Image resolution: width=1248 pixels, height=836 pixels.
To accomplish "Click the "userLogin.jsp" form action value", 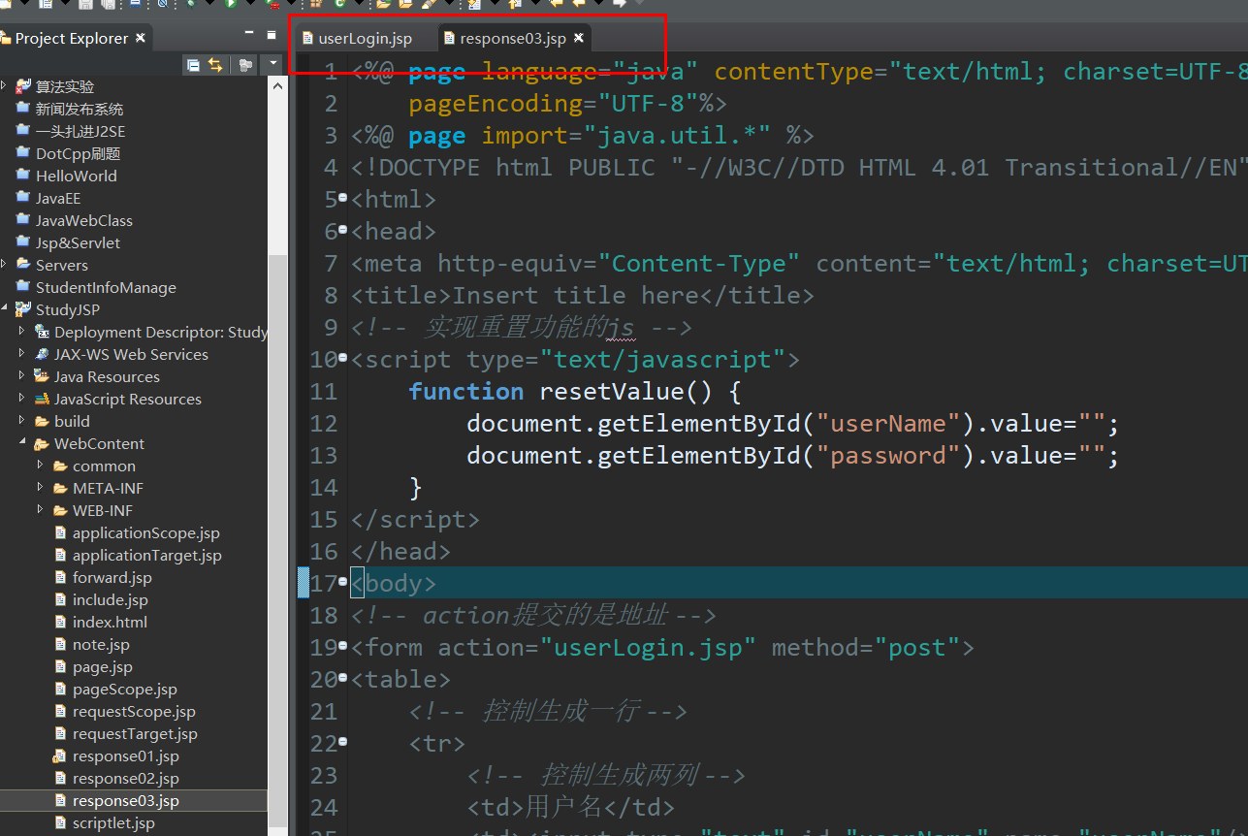I will (648, 647).
